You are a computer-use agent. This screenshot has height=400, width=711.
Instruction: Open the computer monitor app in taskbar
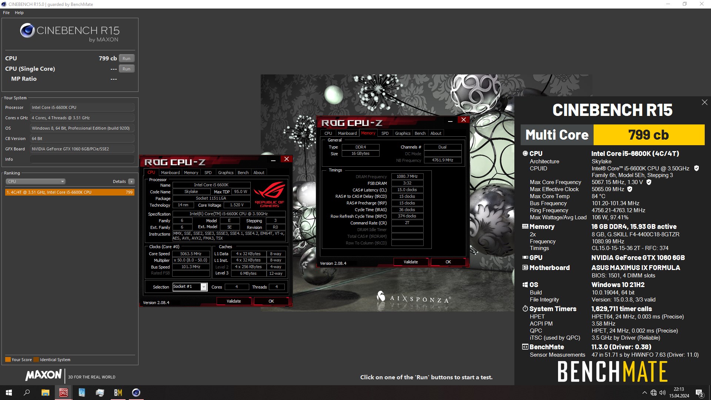[100, 393]
